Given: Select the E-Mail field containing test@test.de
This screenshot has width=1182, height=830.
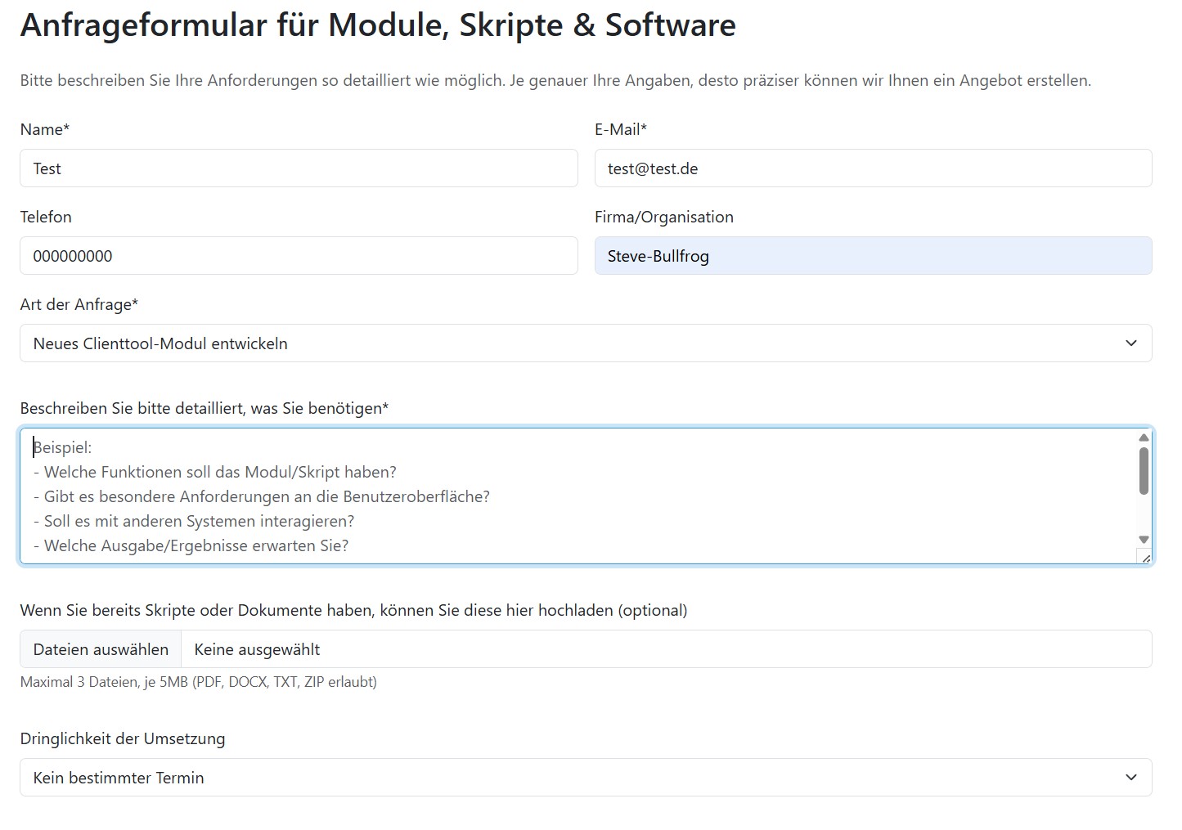Looking at the screenshot, I should click(x=873, y=168).
